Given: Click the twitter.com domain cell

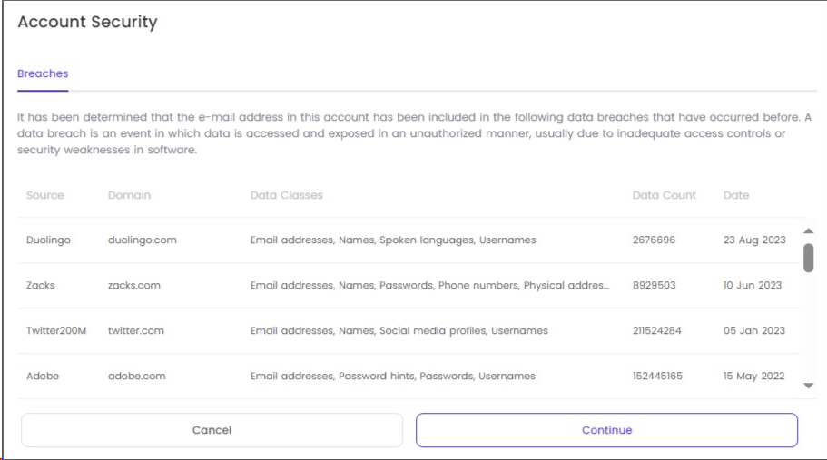Looking at the screenshot, I should click(136, 330).
